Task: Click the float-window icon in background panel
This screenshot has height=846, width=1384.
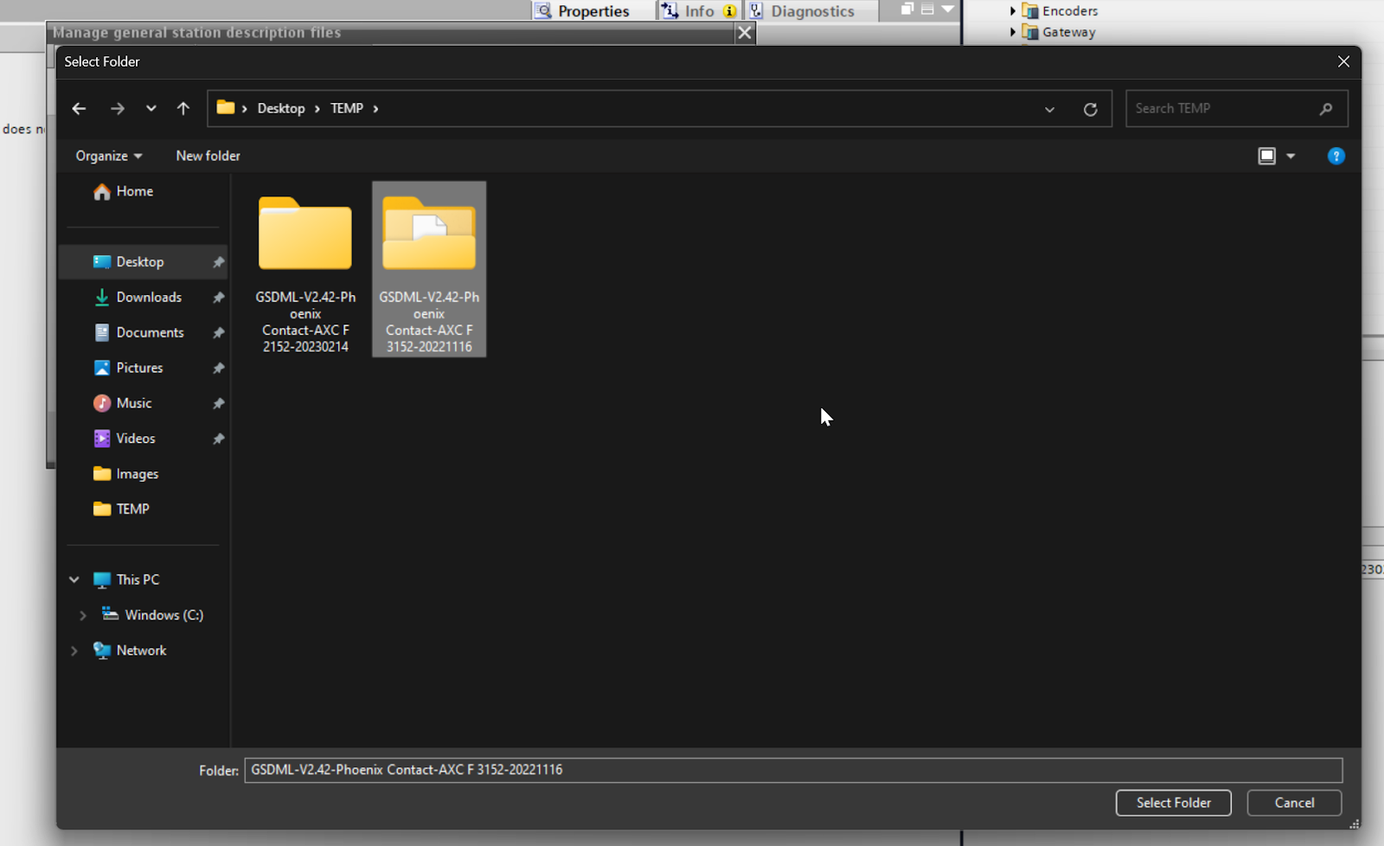Action: click(x=907, y=9)
